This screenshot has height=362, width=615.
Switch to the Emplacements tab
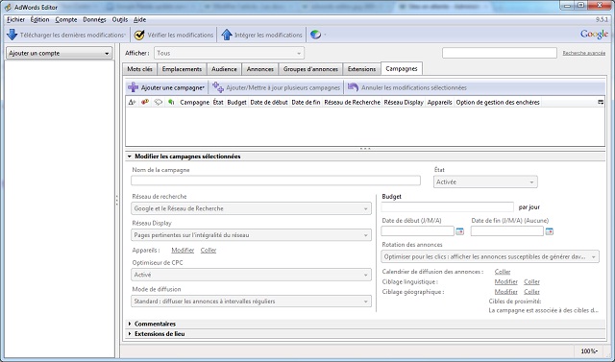pyautogui.click(x=182, y=69)
